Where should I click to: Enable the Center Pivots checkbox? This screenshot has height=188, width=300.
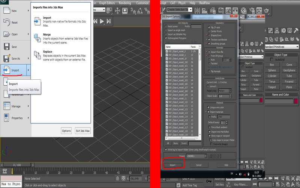coord(209,31)
